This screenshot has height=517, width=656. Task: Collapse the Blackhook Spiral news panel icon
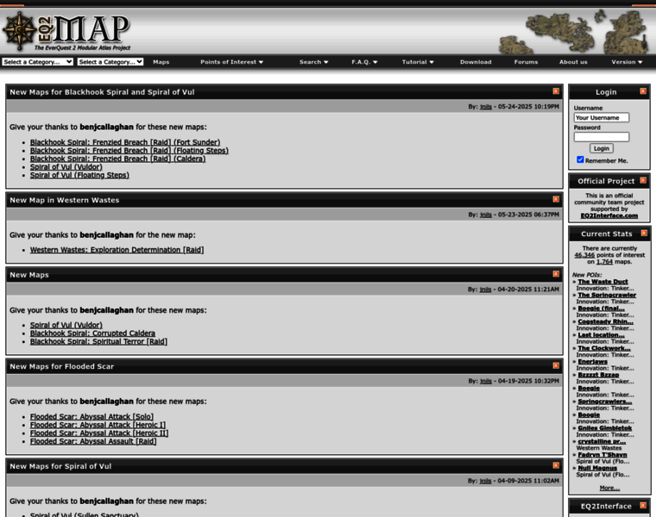(556, 91)
